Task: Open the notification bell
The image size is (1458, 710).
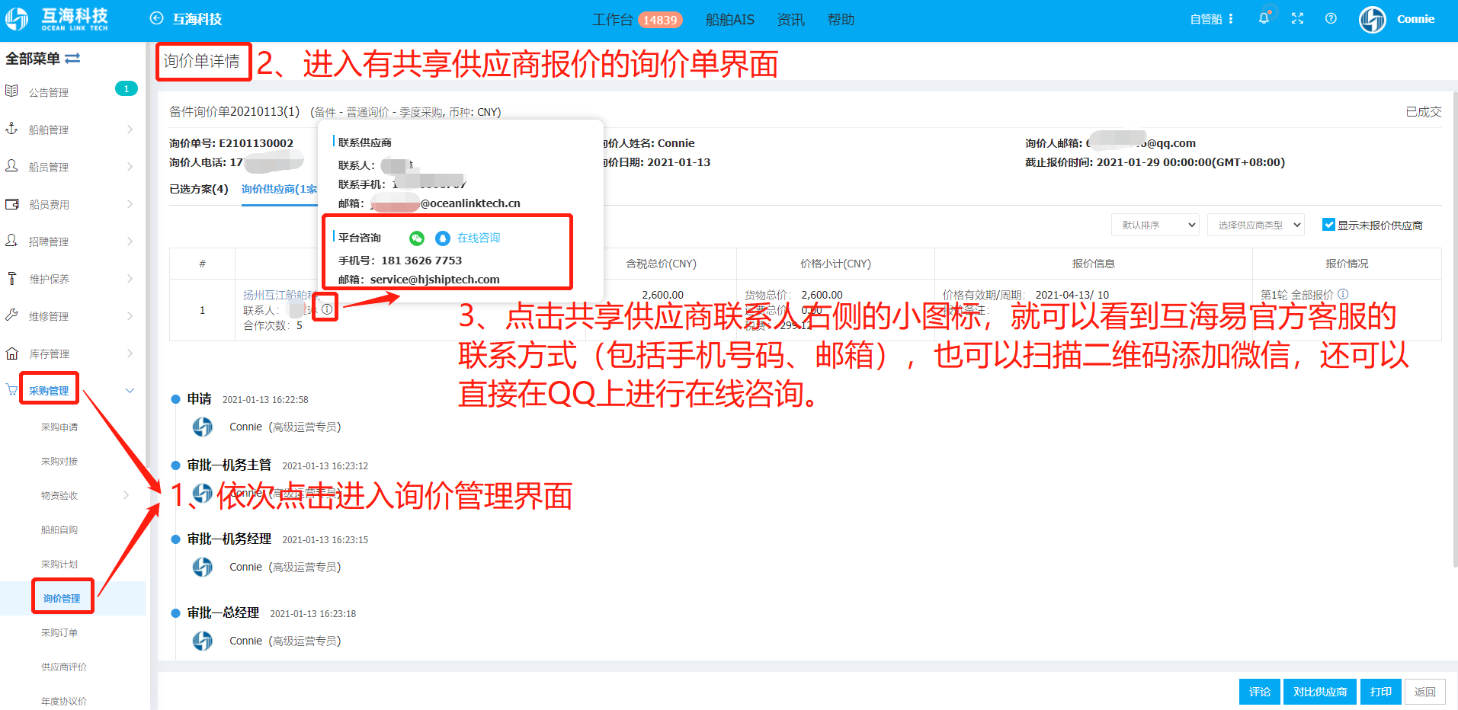Action: pyautogui.click(x=1264, y=18)
